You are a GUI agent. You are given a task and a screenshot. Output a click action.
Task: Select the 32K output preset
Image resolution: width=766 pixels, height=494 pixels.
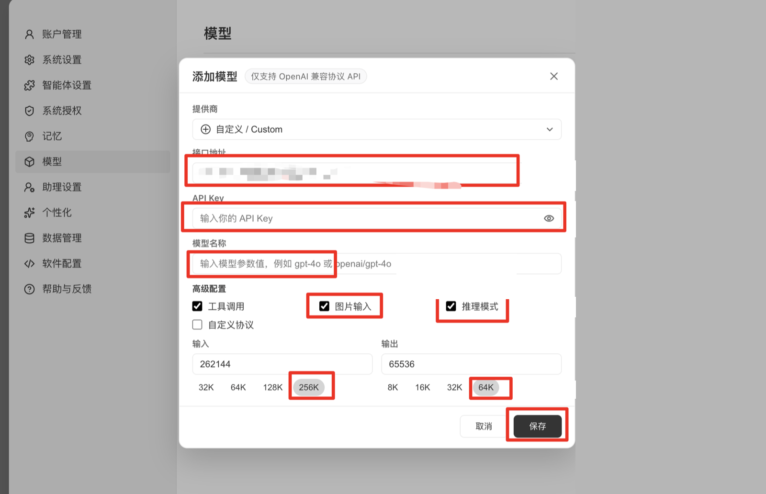pos(454,387)
